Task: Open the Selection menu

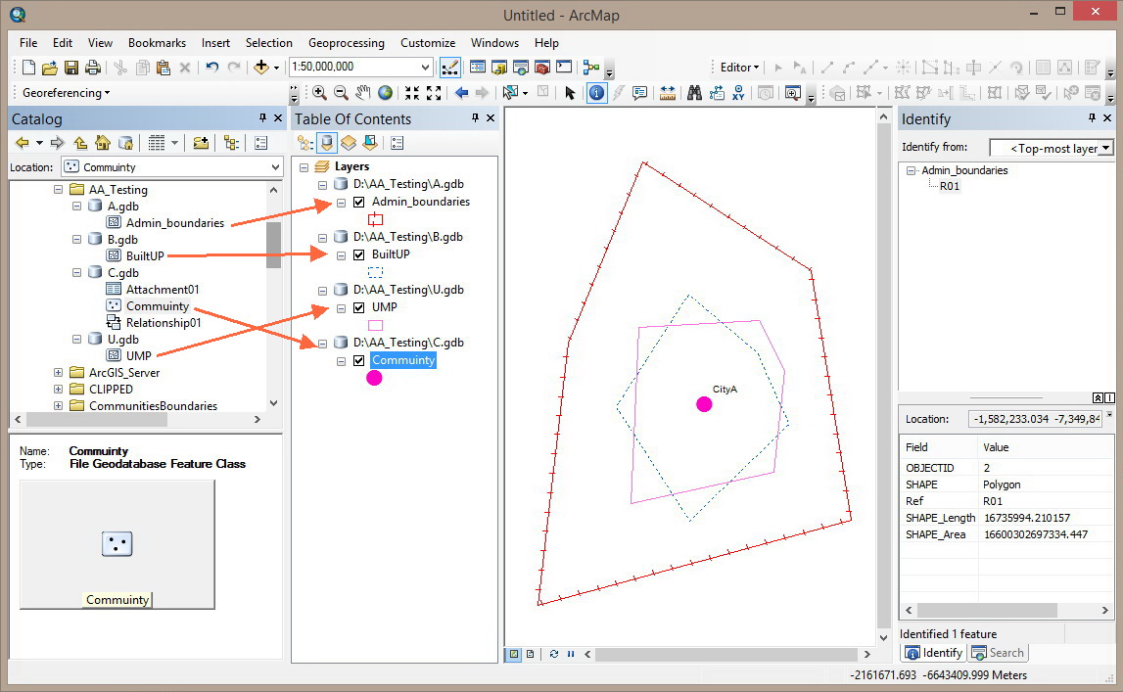Action: click(x=268, y=43)
